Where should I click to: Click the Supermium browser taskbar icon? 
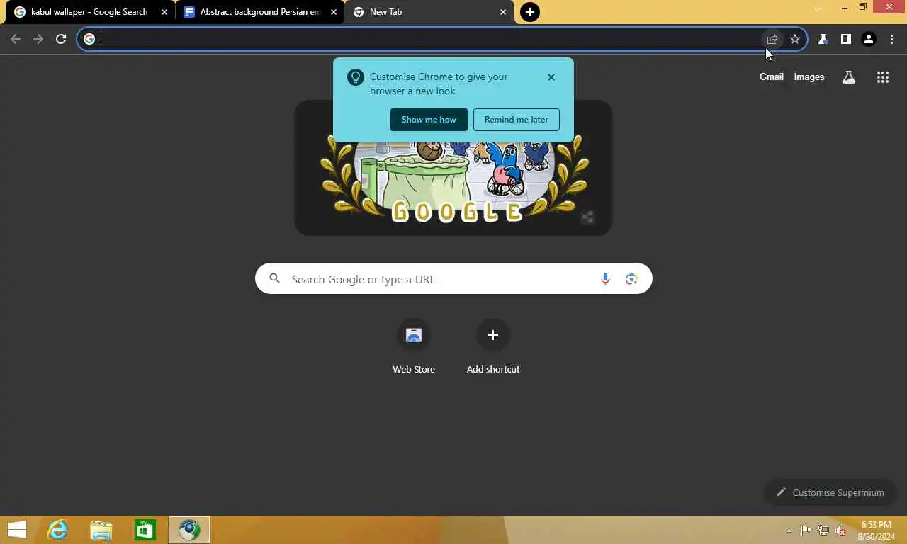point(189,530)
